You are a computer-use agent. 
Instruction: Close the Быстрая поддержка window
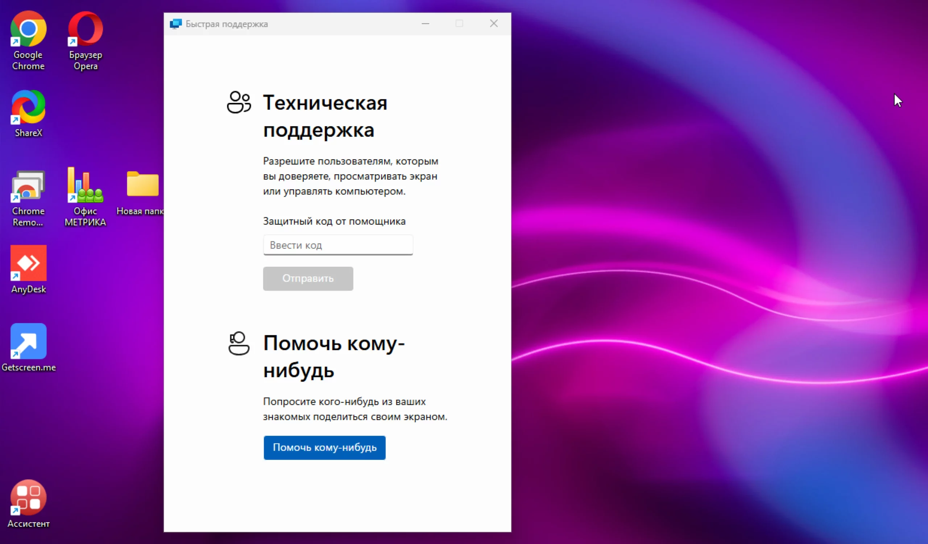pyautogui.click(x=493, y=24)
